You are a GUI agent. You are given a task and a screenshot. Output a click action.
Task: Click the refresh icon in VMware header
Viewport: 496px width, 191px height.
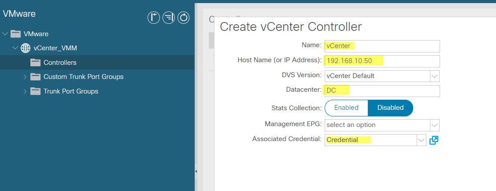pos(184,18)
